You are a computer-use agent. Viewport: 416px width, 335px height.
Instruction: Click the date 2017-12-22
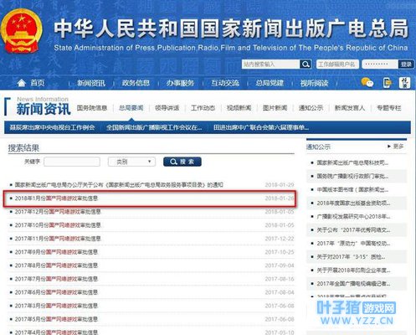tap(280, 239)
